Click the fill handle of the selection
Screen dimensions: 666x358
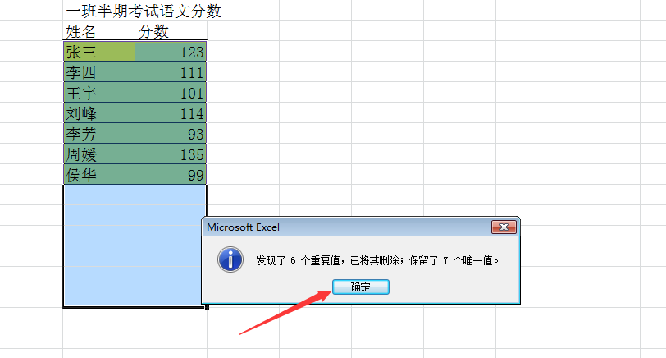point(207,307)
